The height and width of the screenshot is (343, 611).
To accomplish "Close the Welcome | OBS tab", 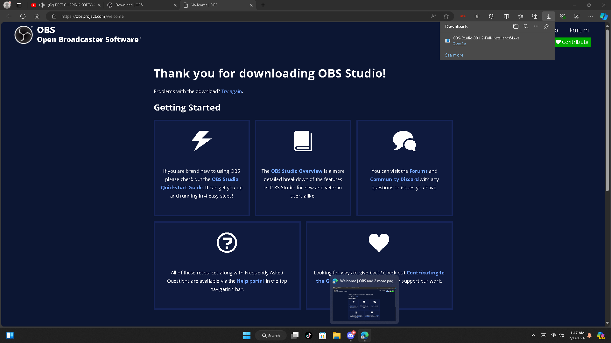I will (x=251, y=5).
